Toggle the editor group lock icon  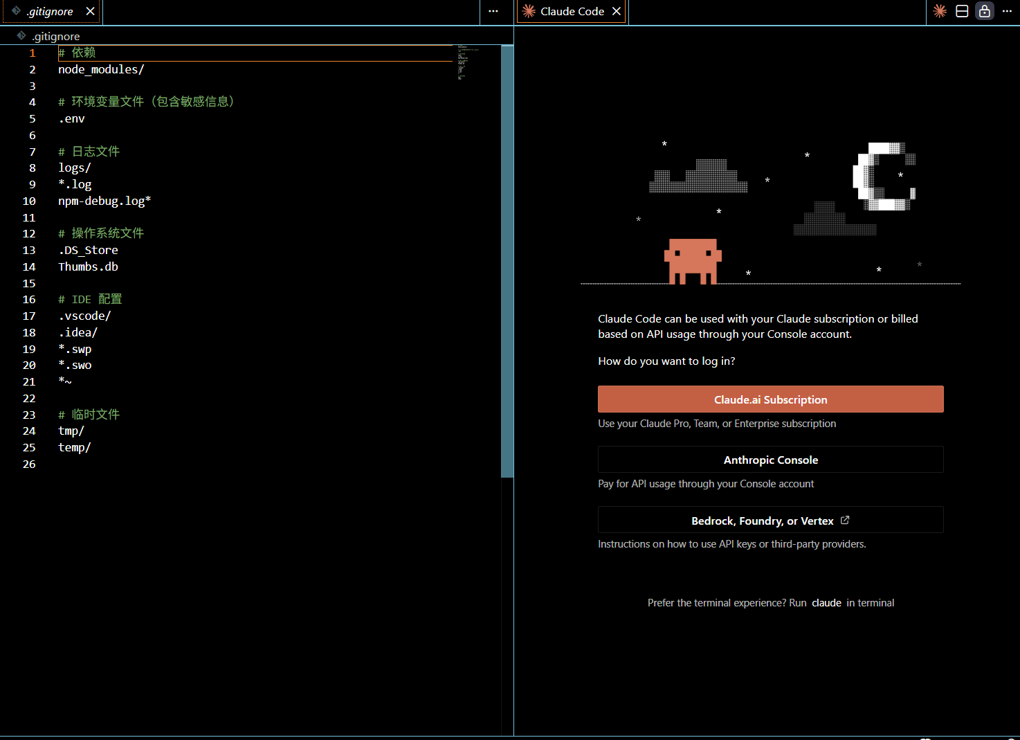(x=985, y=11)
